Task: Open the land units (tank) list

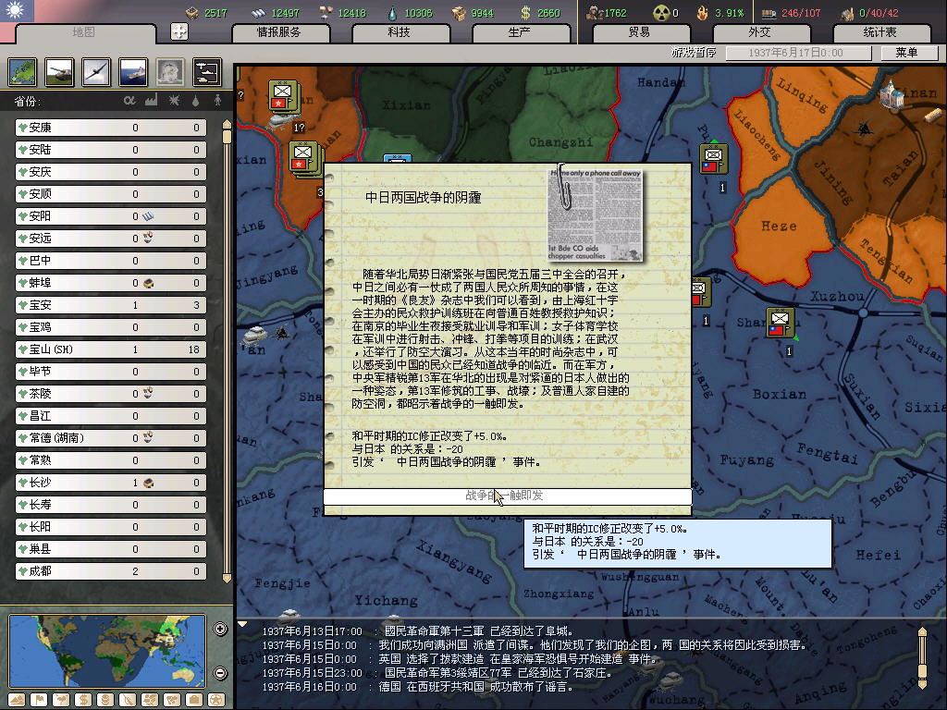Action: click(60, 72)
